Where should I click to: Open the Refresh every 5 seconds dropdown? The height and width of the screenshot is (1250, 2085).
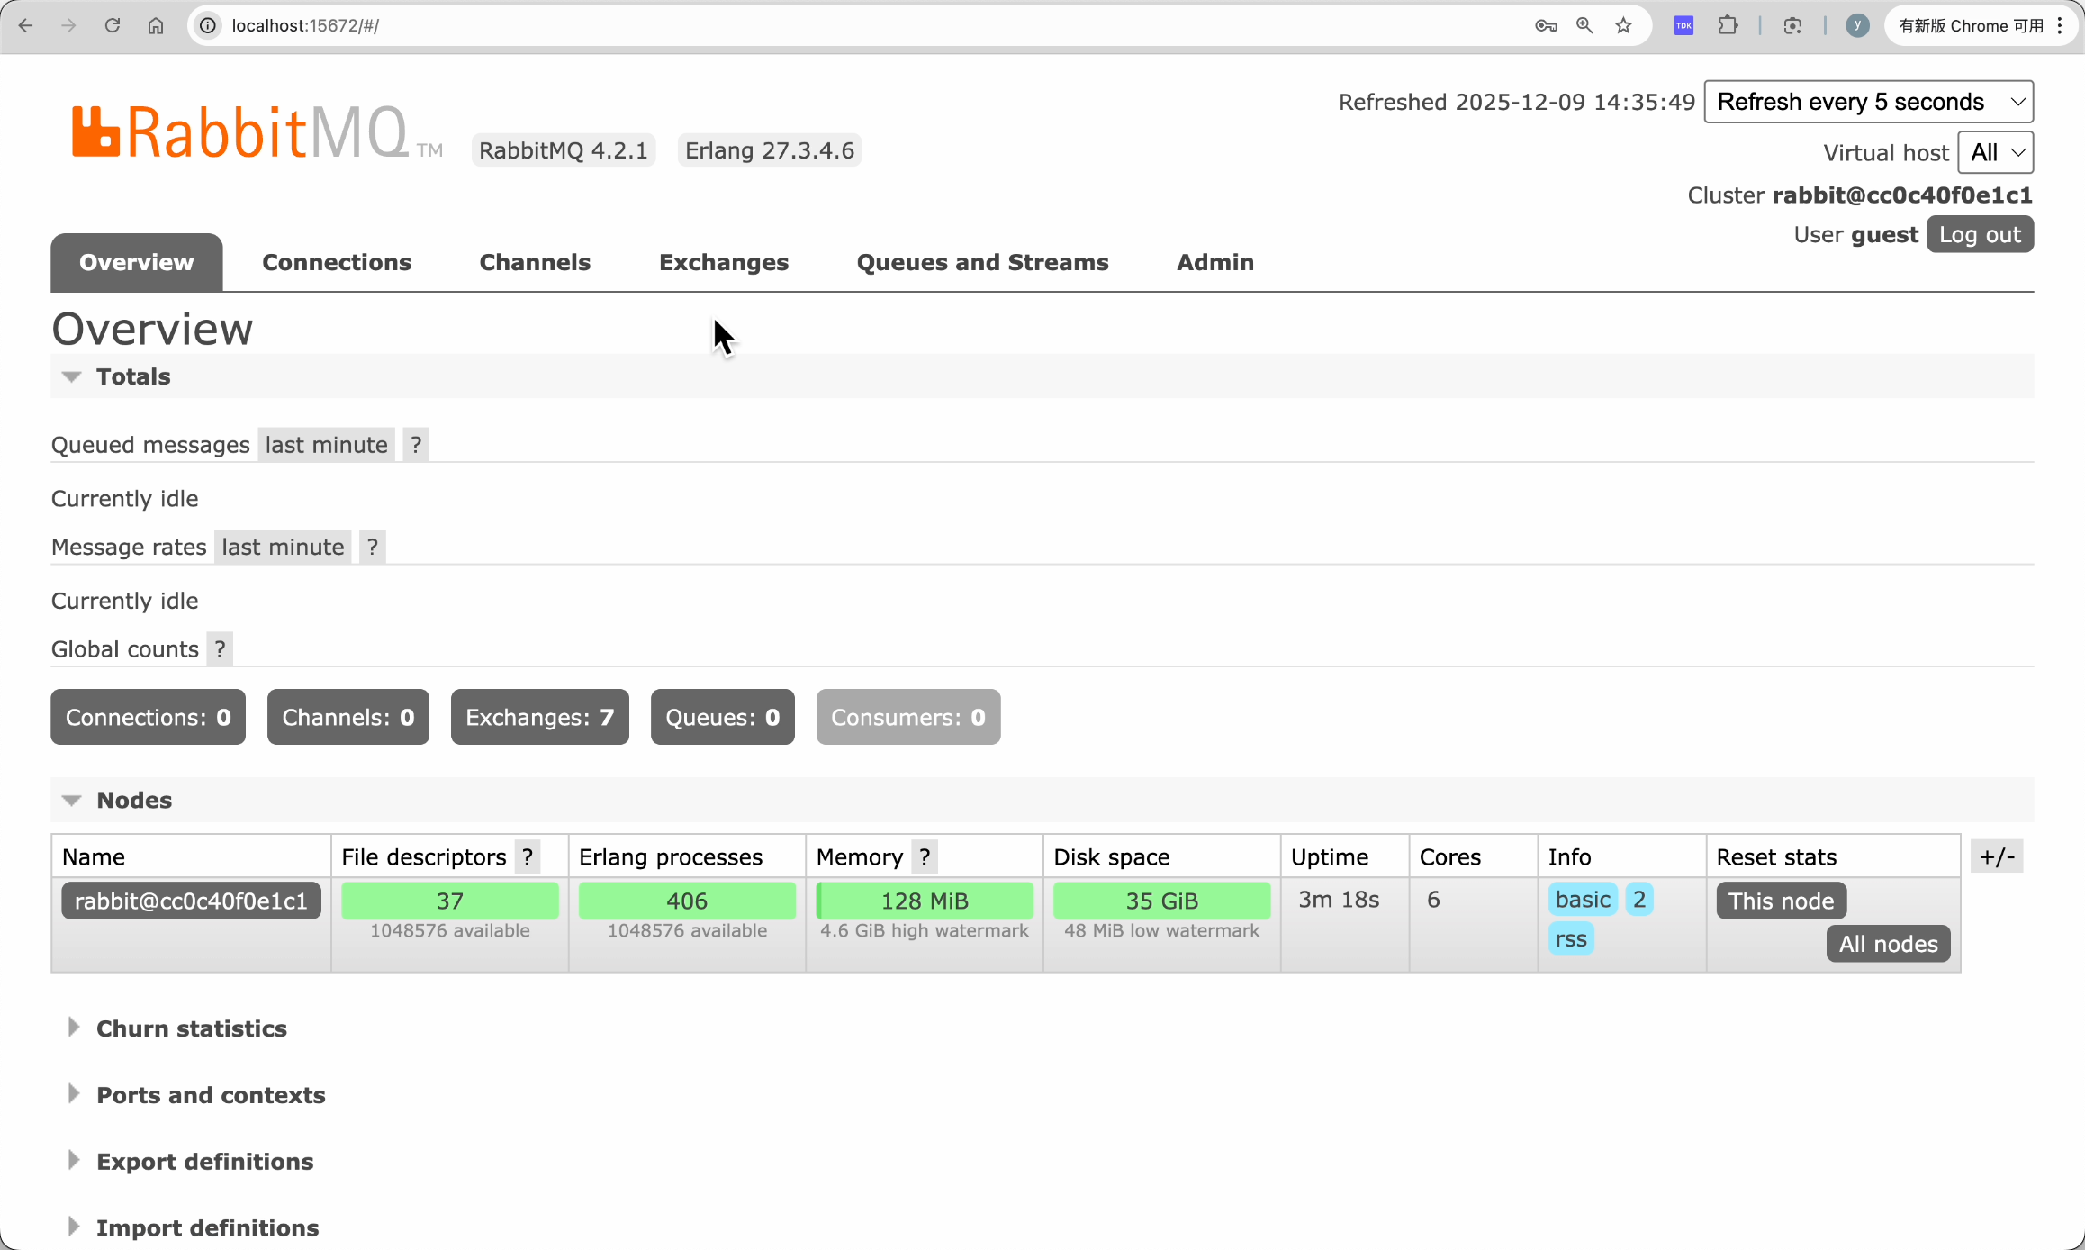click(x=1868, y=102)
